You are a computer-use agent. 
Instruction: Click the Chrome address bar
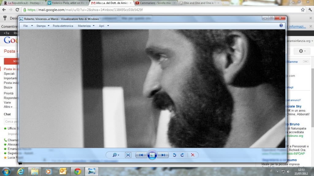point(153,9)
